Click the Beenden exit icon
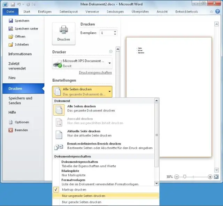The width and height of the screenshot is (223, 206). coord(11,130)
